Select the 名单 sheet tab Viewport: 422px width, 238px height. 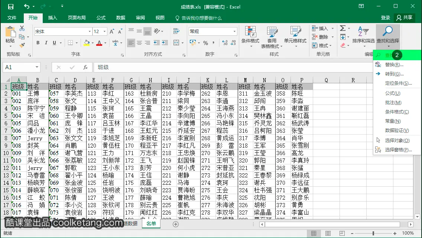point(151,223)
